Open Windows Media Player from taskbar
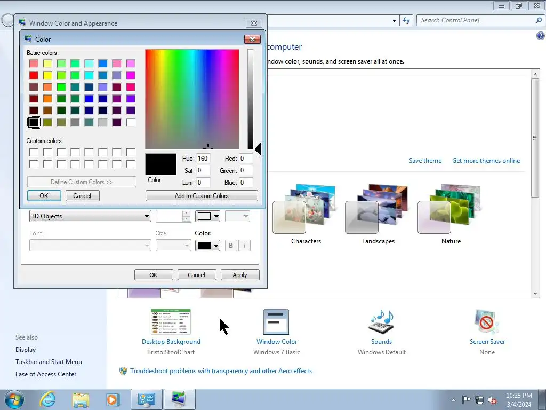Screen dimensions: 546x410 113,399
